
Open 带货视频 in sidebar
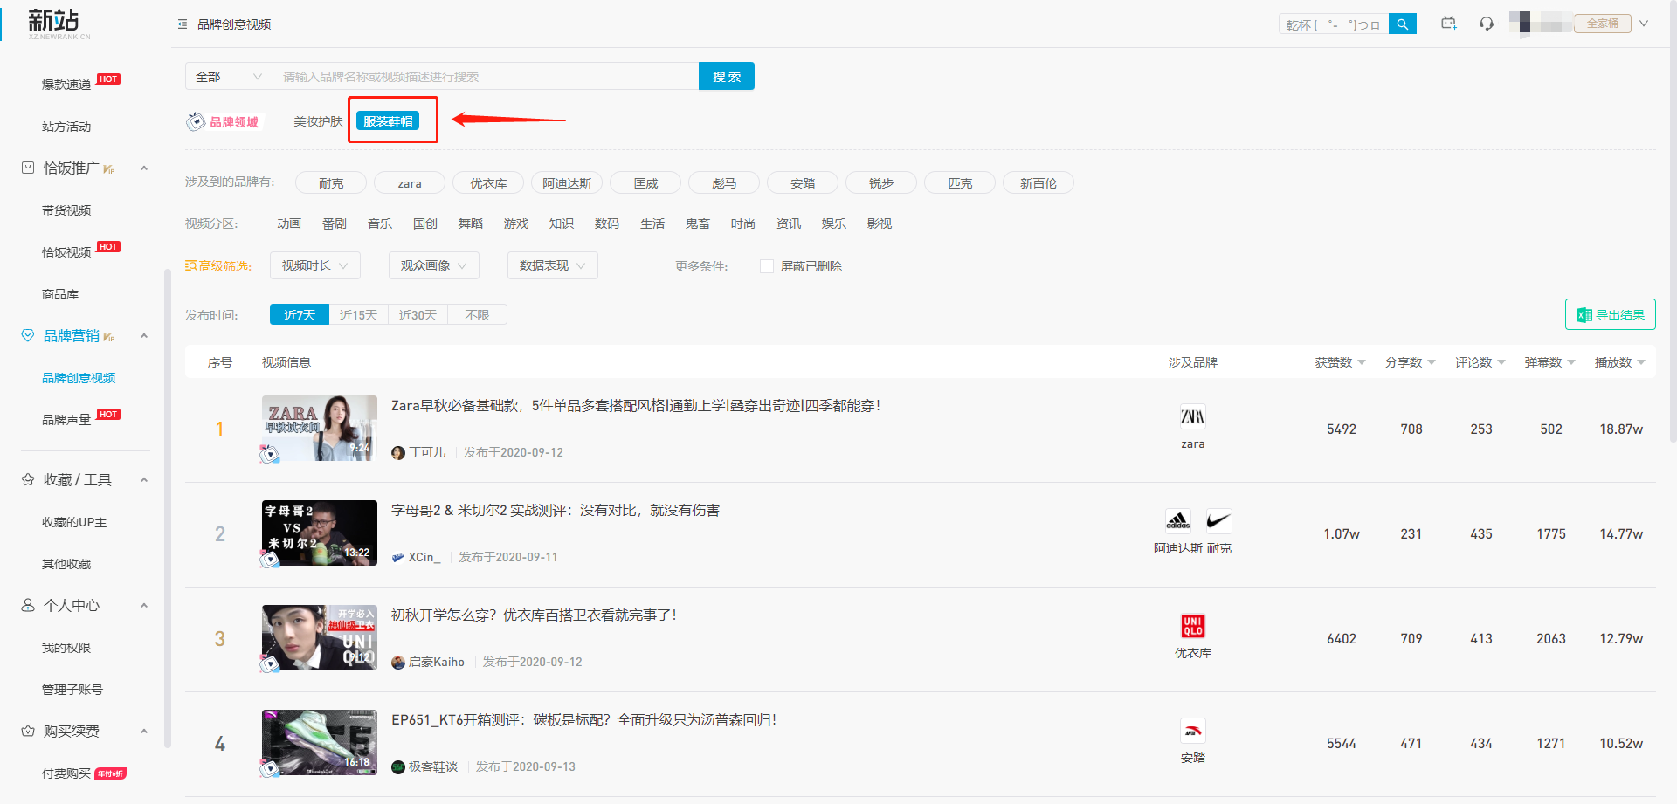click(x=66, y=210)
